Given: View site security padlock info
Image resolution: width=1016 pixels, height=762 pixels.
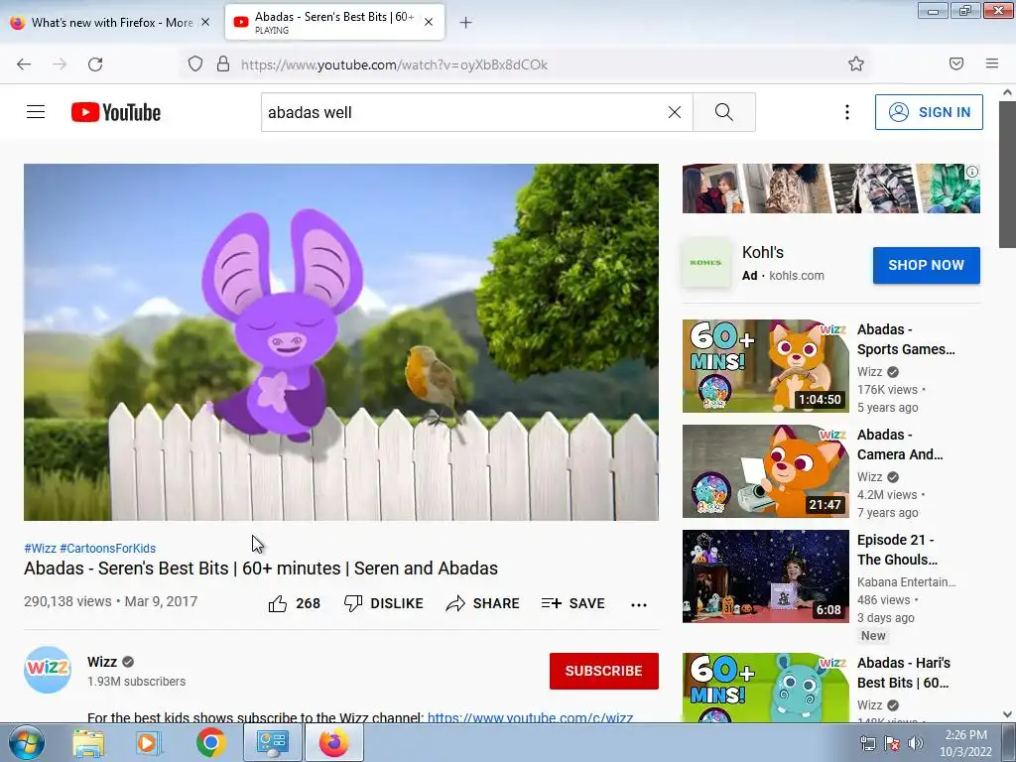Looking at the screenshot, I should click(x=223, y=64).
